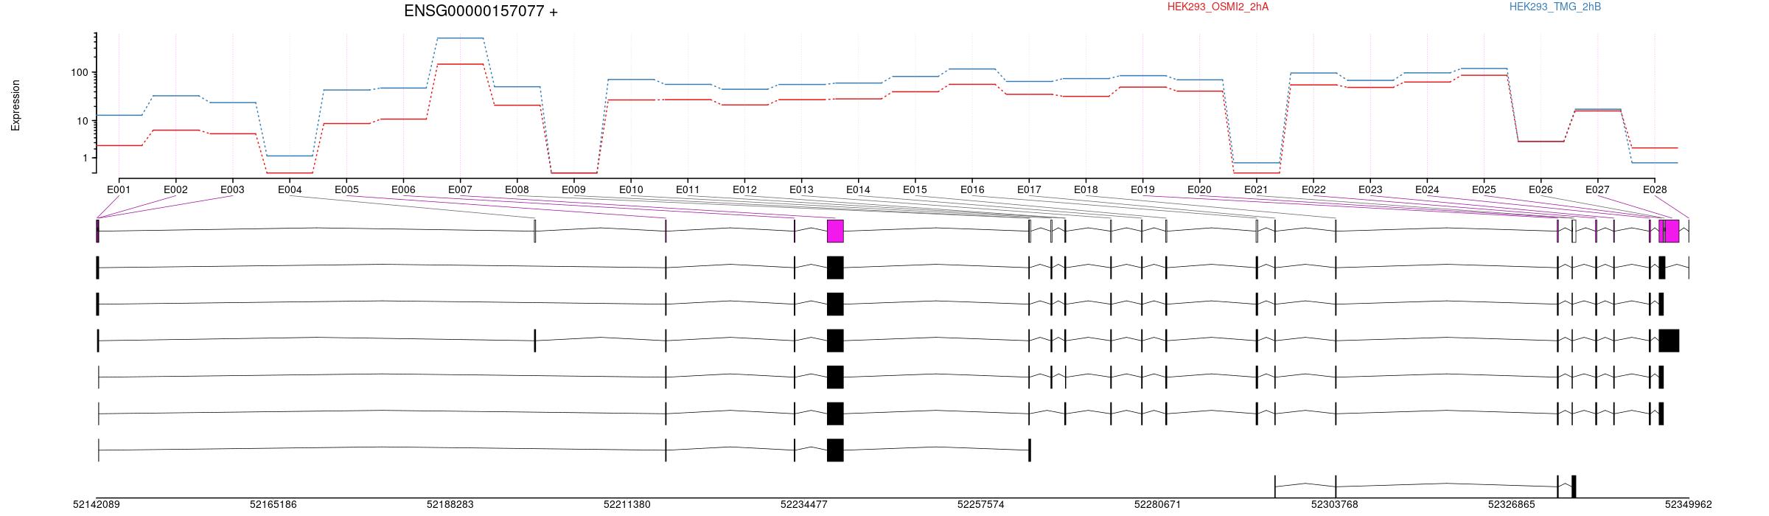1769x516 pixels.
Task: Click exon label E002
Action: [175, 189]
